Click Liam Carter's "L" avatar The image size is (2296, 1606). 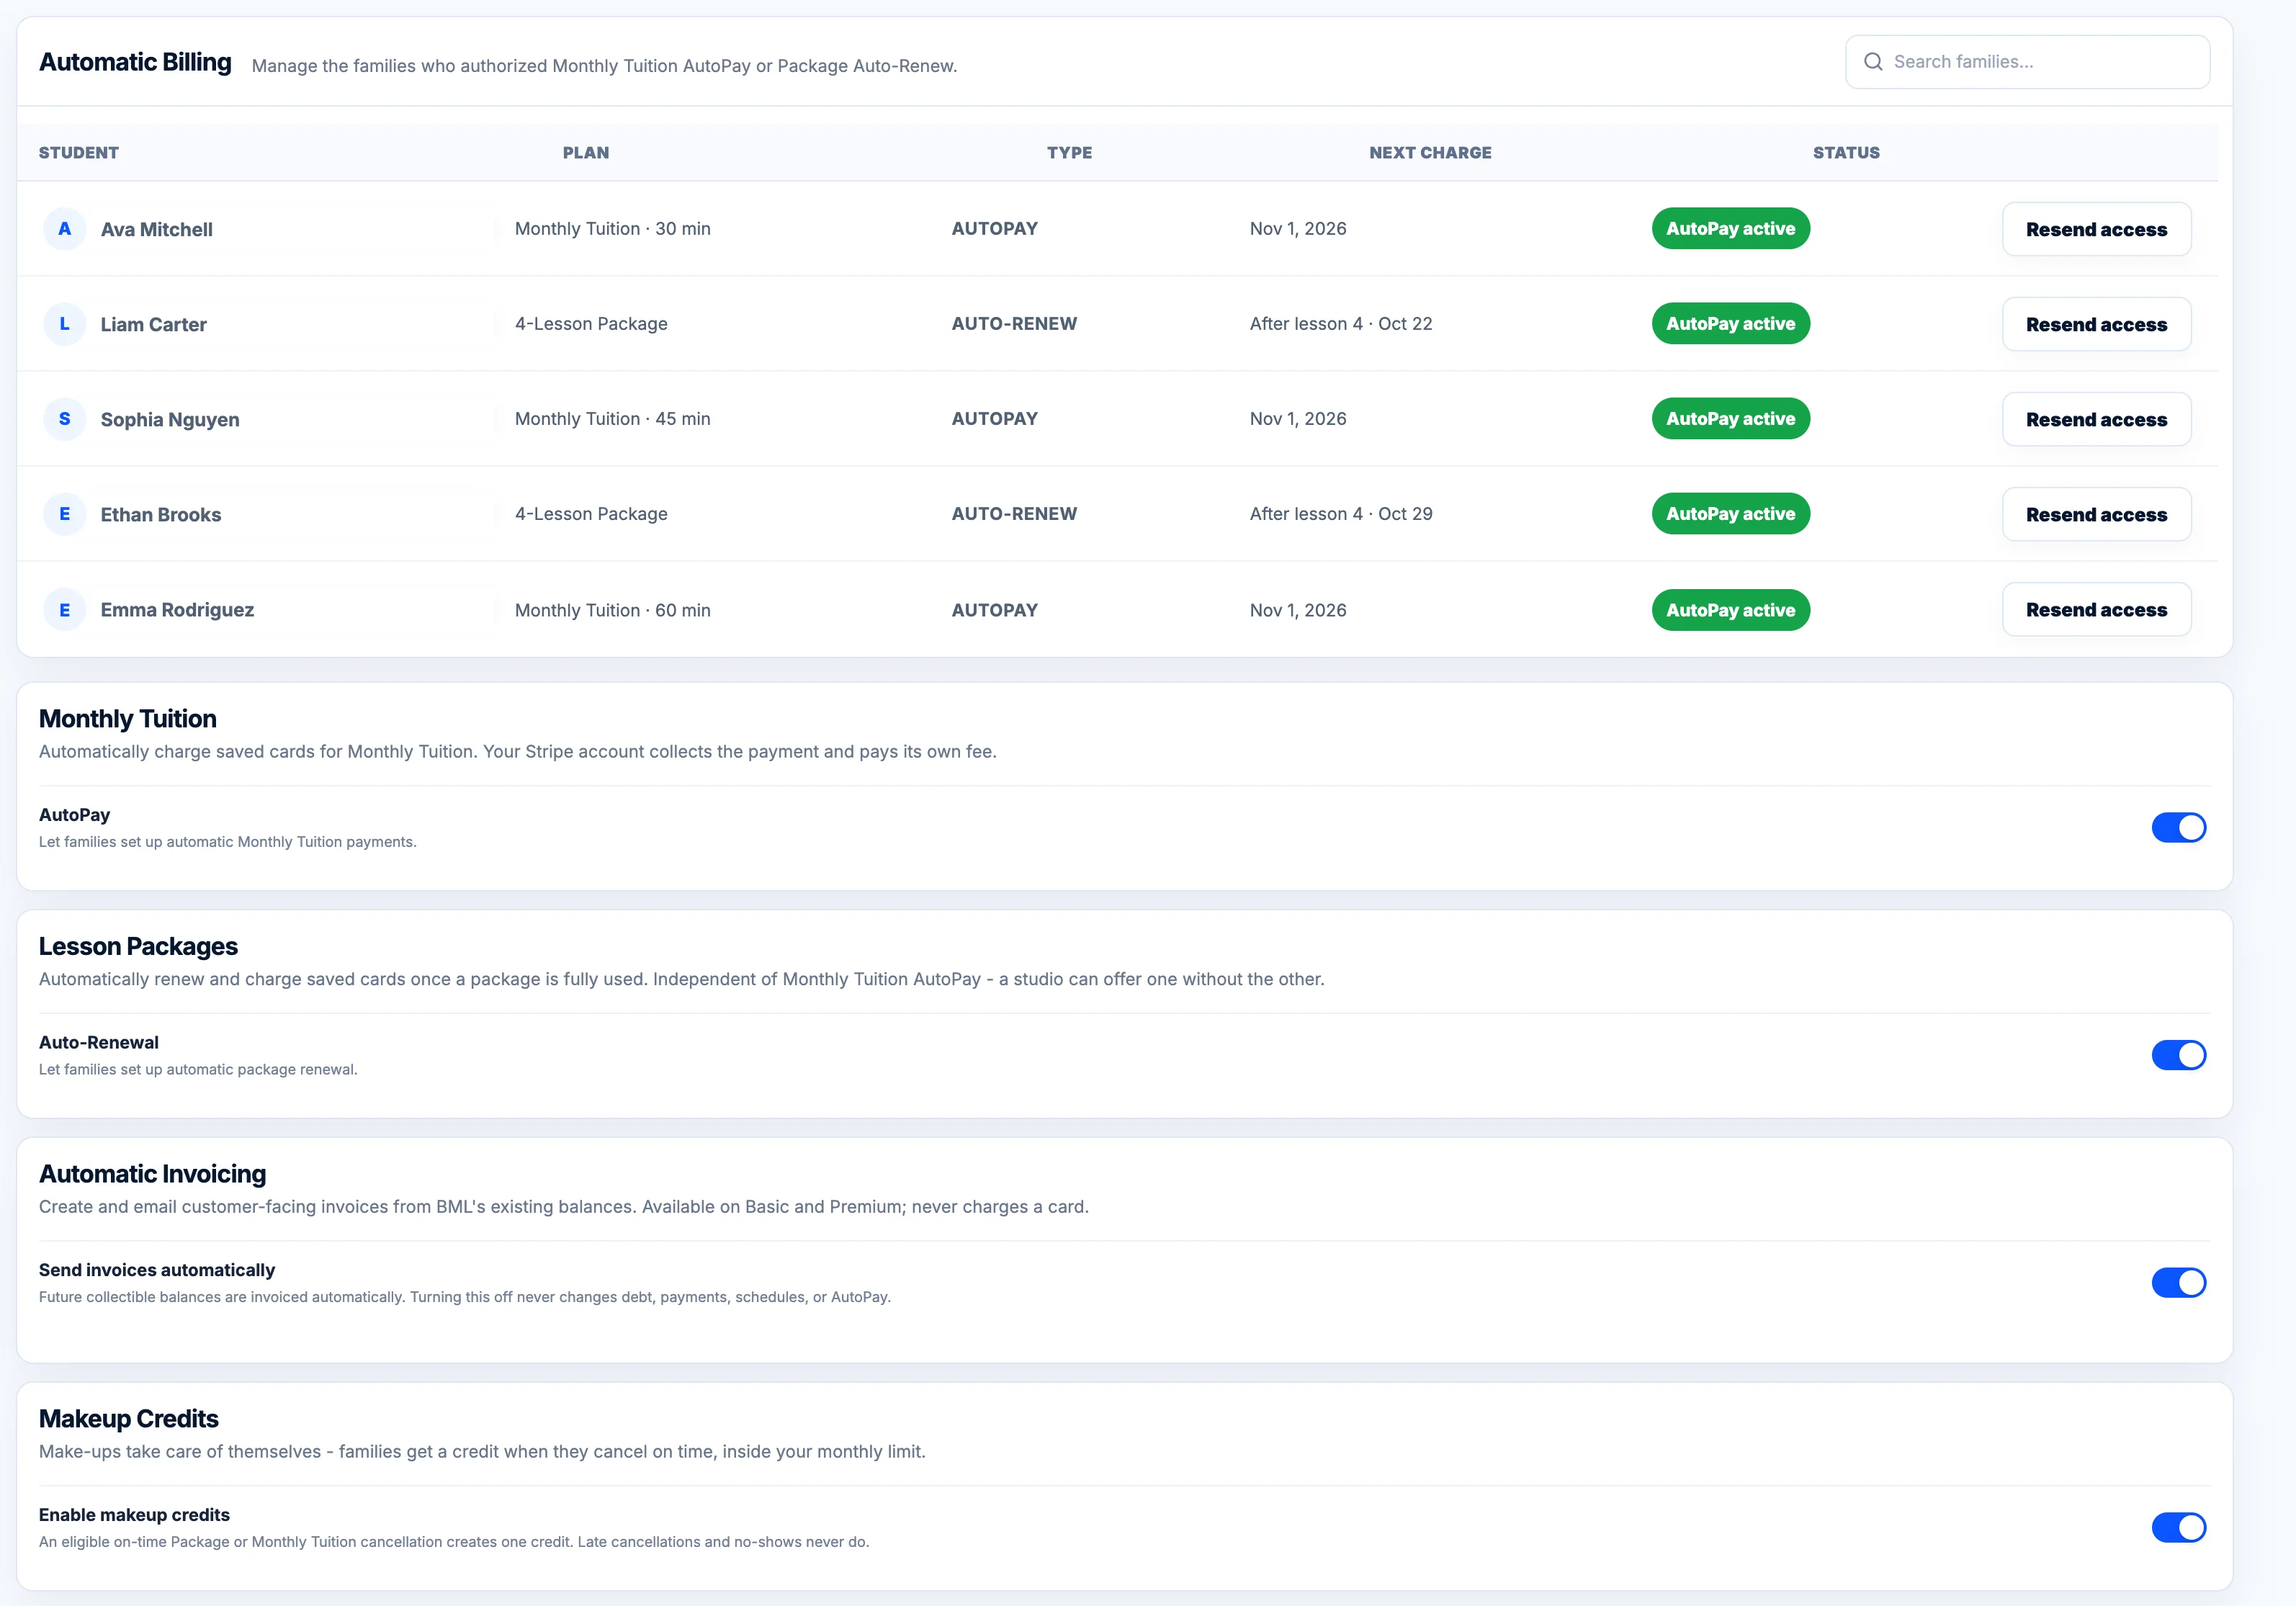[x=65, y=324]
